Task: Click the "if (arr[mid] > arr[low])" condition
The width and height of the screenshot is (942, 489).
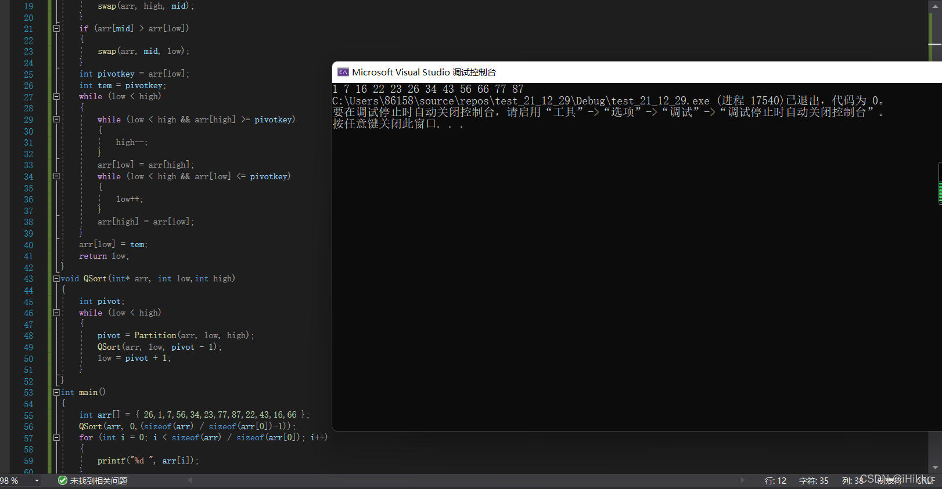Action: tap(134, 28)
